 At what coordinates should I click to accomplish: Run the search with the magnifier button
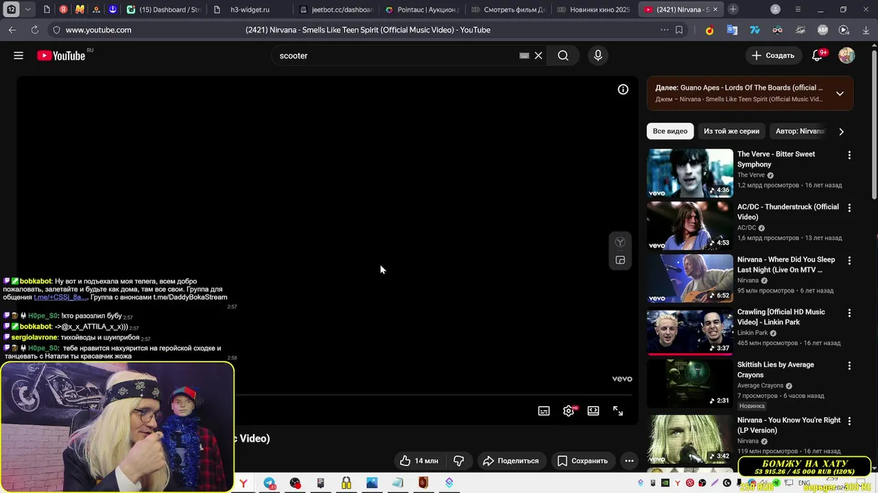tap(563, 55)
